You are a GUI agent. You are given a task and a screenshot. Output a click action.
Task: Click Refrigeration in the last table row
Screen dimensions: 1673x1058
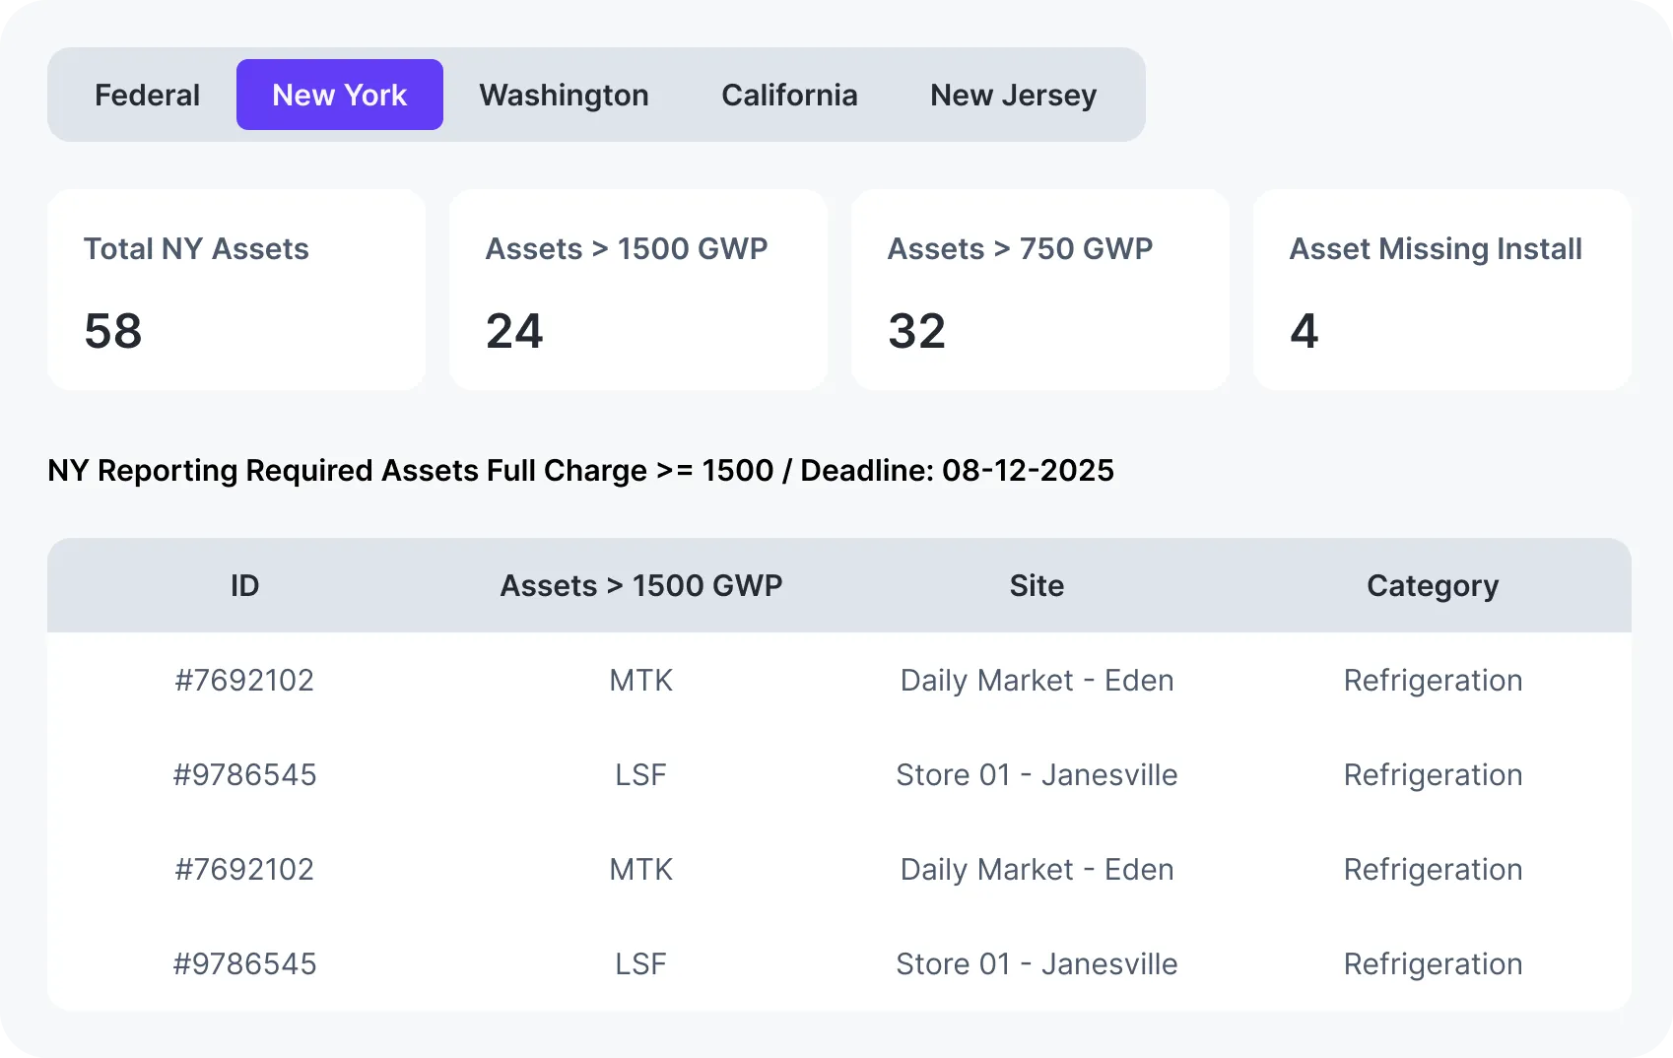(1433, 963)
